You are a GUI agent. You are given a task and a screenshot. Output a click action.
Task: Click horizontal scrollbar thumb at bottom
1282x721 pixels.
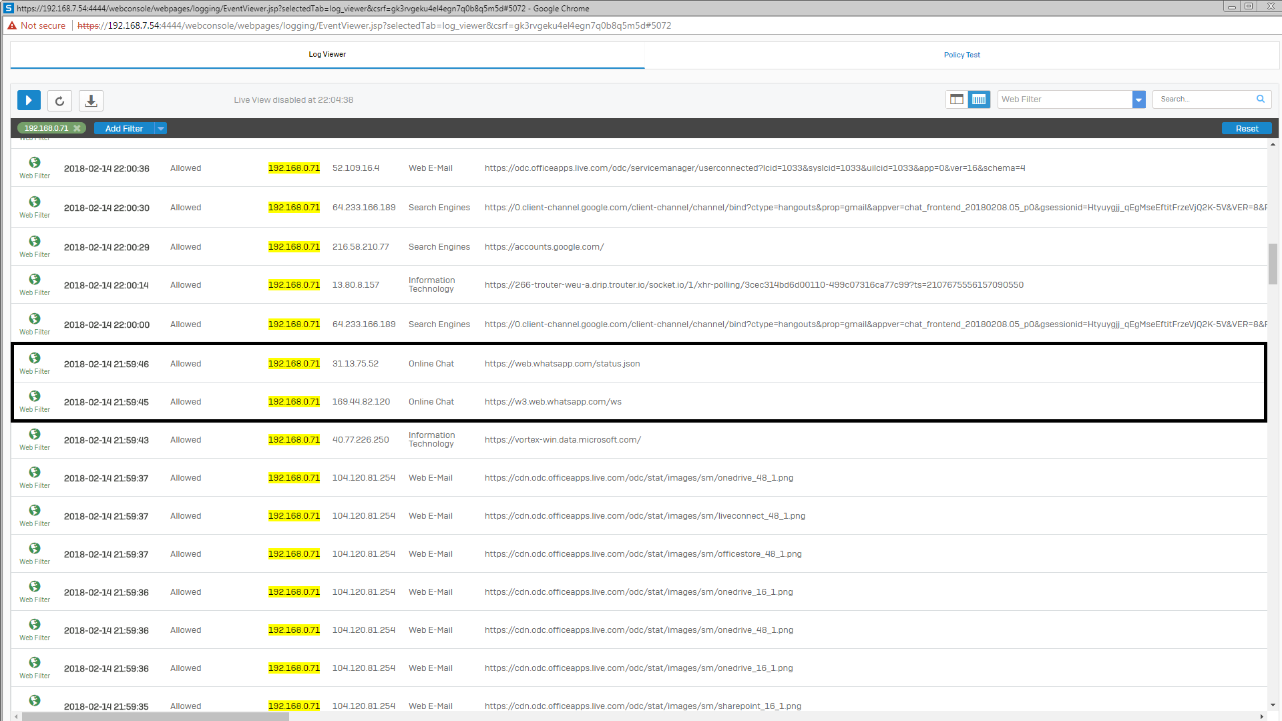(x=155, y=716)
